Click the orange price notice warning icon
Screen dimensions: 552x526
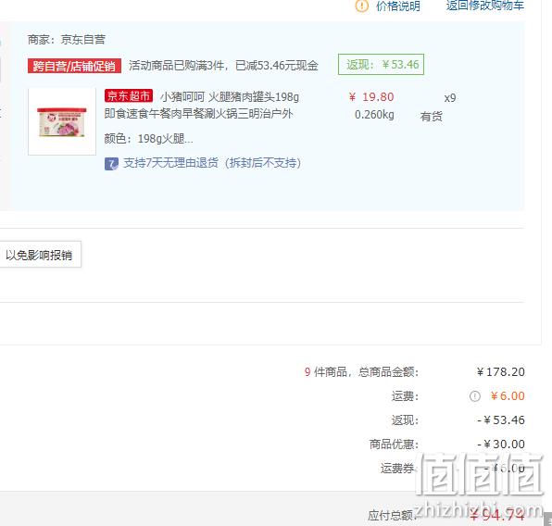click(x=361, y=6)
